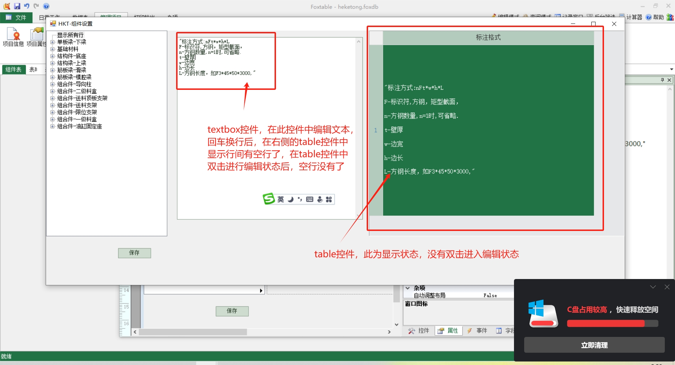Screen dimensions: 675x365
Task: Expand the 结构梁-上梁 tree node
Action: [52, 63]
